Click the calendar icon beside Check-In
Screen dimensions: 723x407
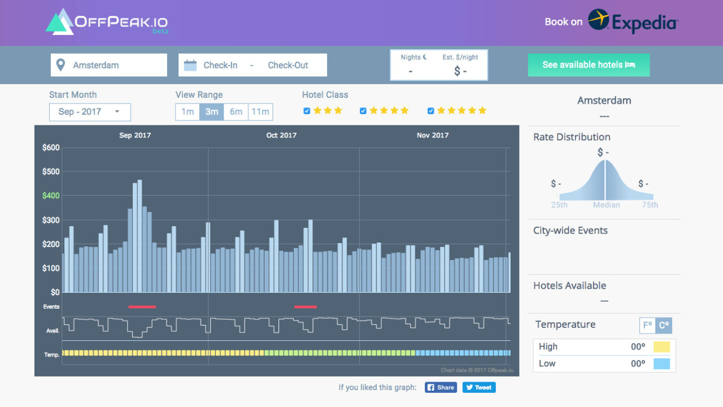click(190, 65)
